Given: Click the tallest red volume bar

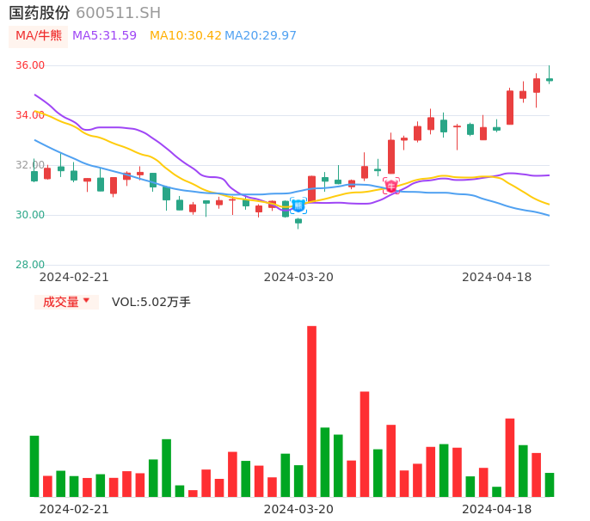Looking at the screenshot, I should [311, 411].
